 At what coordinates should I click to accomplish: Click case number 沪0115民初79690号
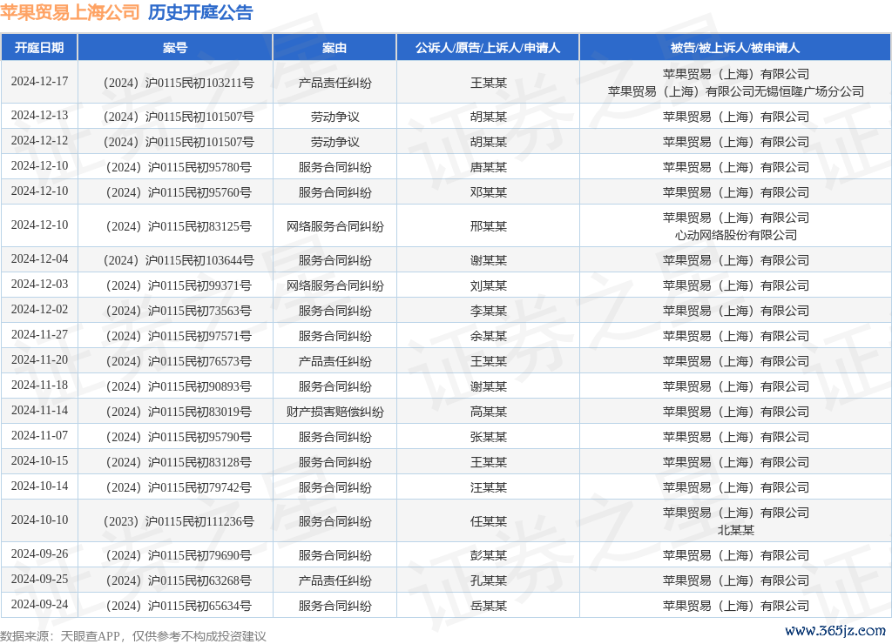[179, 555]
